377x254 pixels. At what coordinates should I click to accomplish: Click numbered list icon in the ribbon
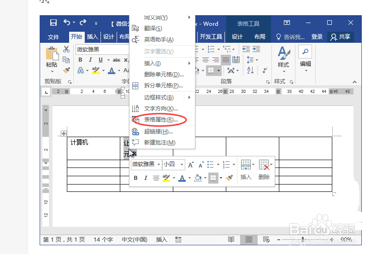click(211, 49)
